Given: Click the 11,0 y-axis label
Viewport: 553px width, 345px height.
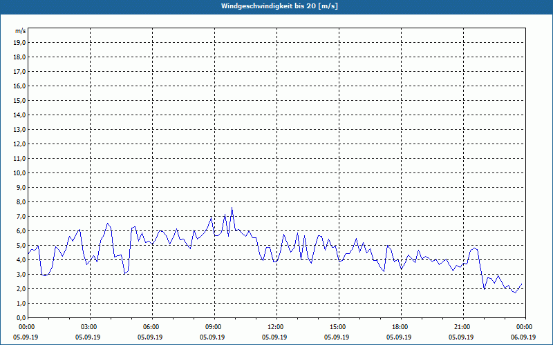Looking at the screenshot, I should [19, 159].
